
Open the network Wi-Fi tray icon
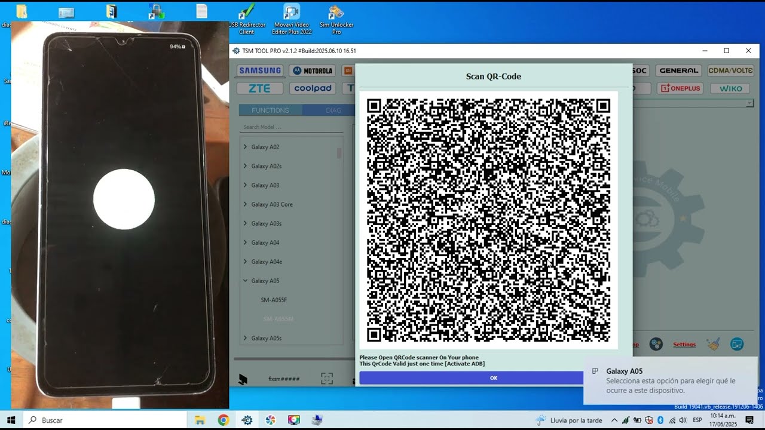pos(672,420)
